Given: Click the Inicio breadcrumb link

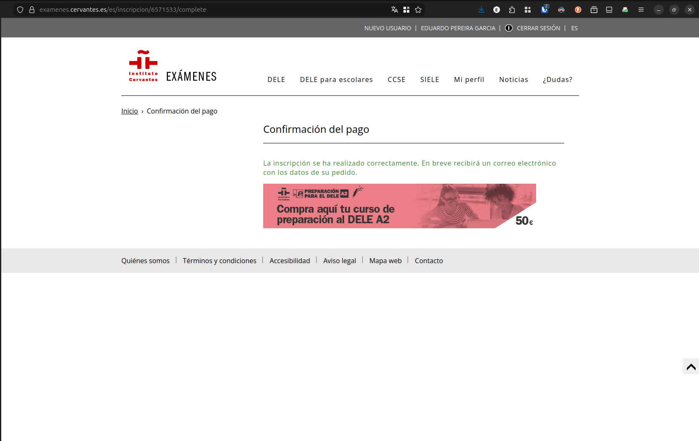Looking at the screenshot, I should (129, 111).
